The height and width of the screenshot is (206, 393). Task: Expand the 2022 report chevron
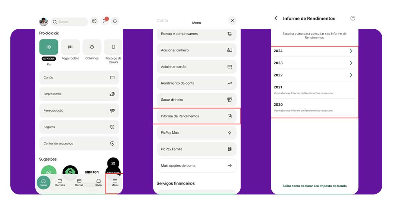(351, 75)
